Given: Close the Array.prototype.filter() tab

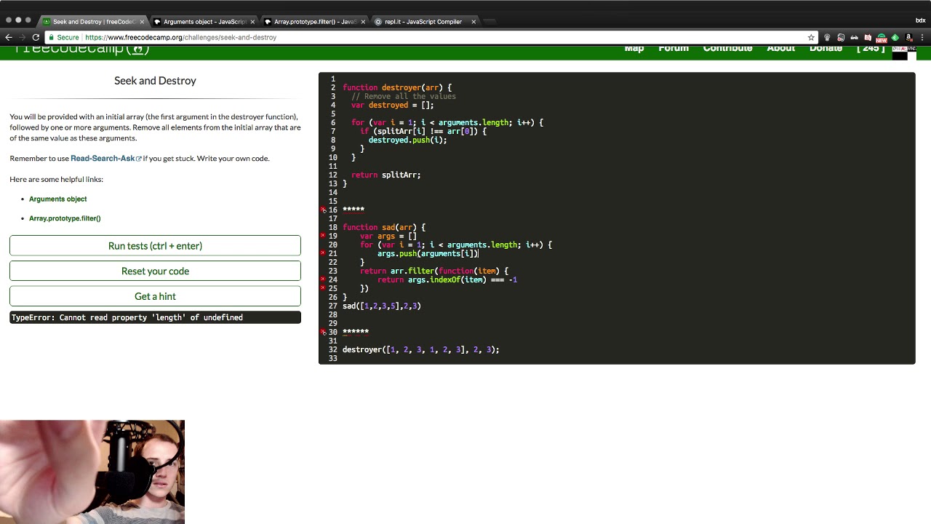Looking at the screenshot, I should 363,22.
